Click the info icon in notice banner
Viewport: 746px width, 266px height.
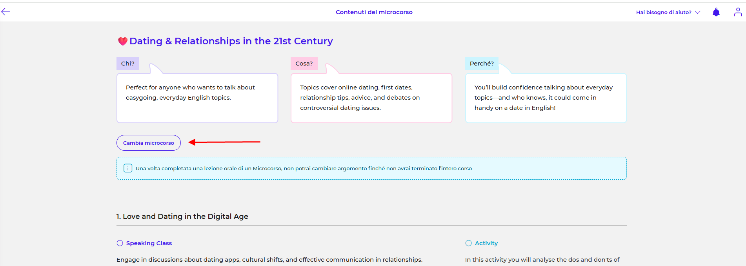(128, 168)
